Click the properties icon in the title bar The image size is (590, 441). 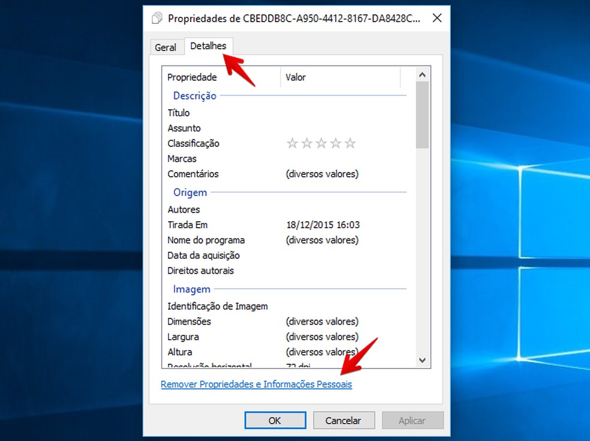pyautogui.click(x=156, y=18)
